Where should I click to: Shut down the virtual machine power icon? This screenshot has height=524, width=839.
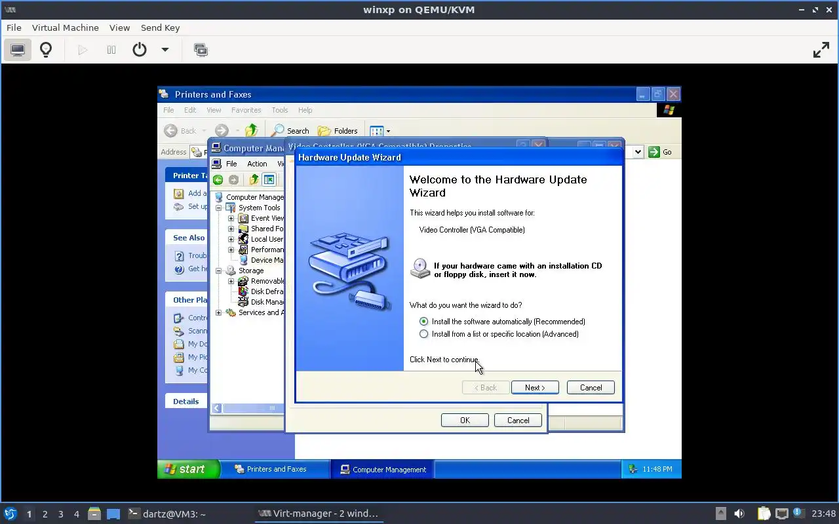(140, 50)
